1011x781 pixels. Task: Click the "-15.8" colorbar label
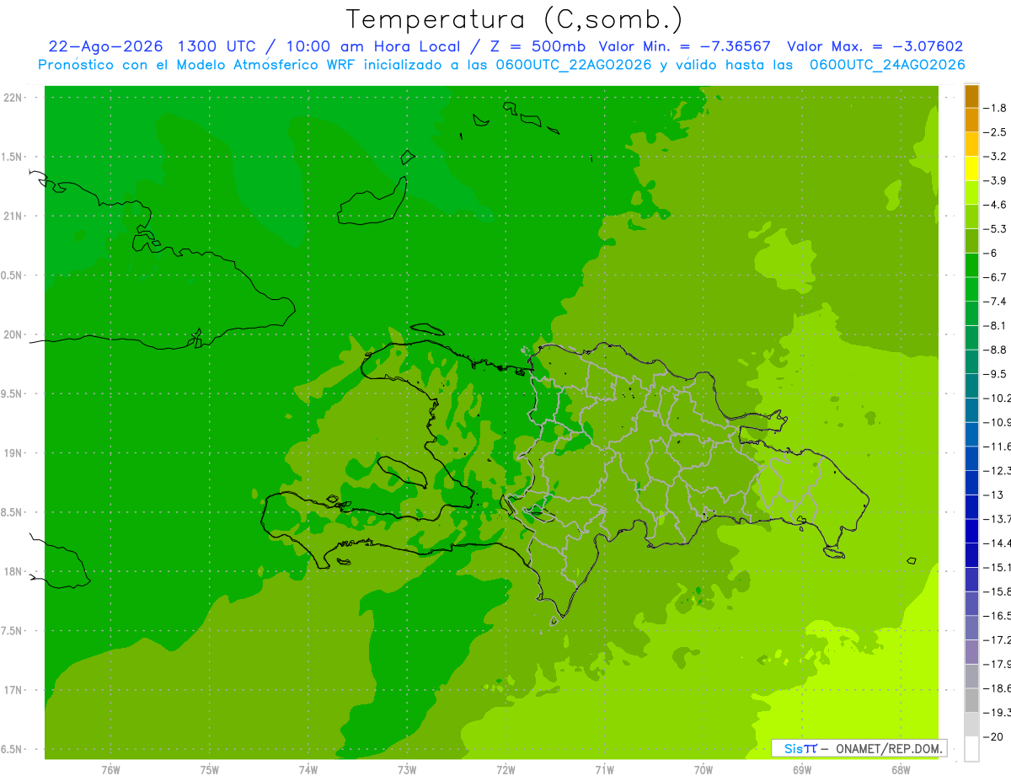click(x=998, y=591)
